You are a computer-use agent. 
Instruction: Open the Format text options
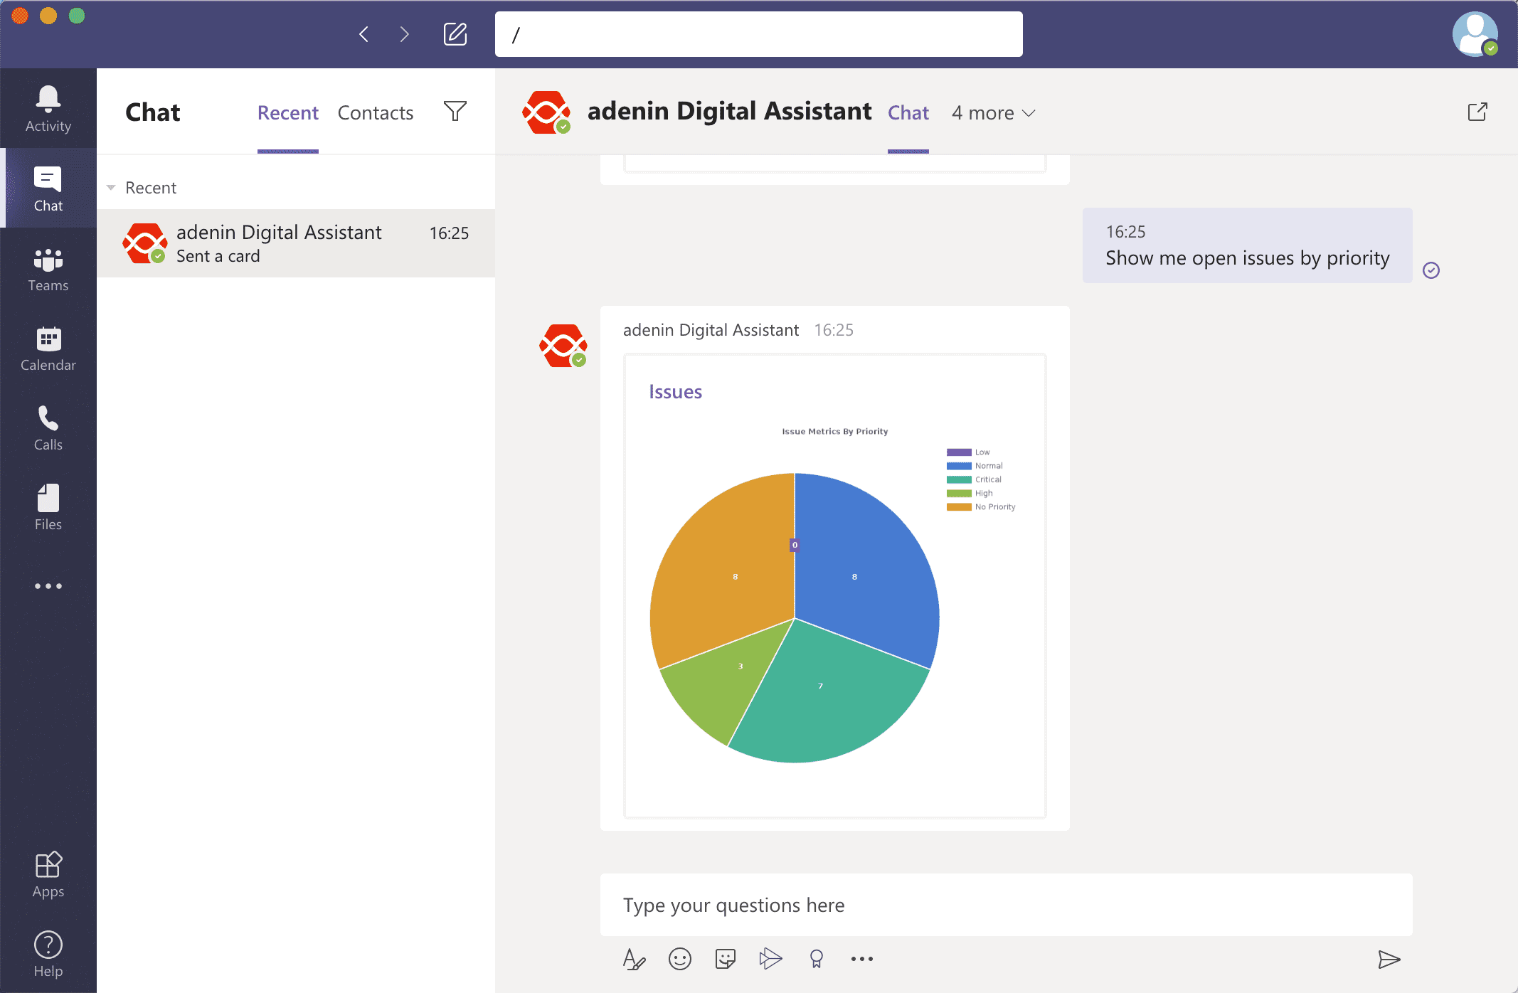tap(634, 960)
